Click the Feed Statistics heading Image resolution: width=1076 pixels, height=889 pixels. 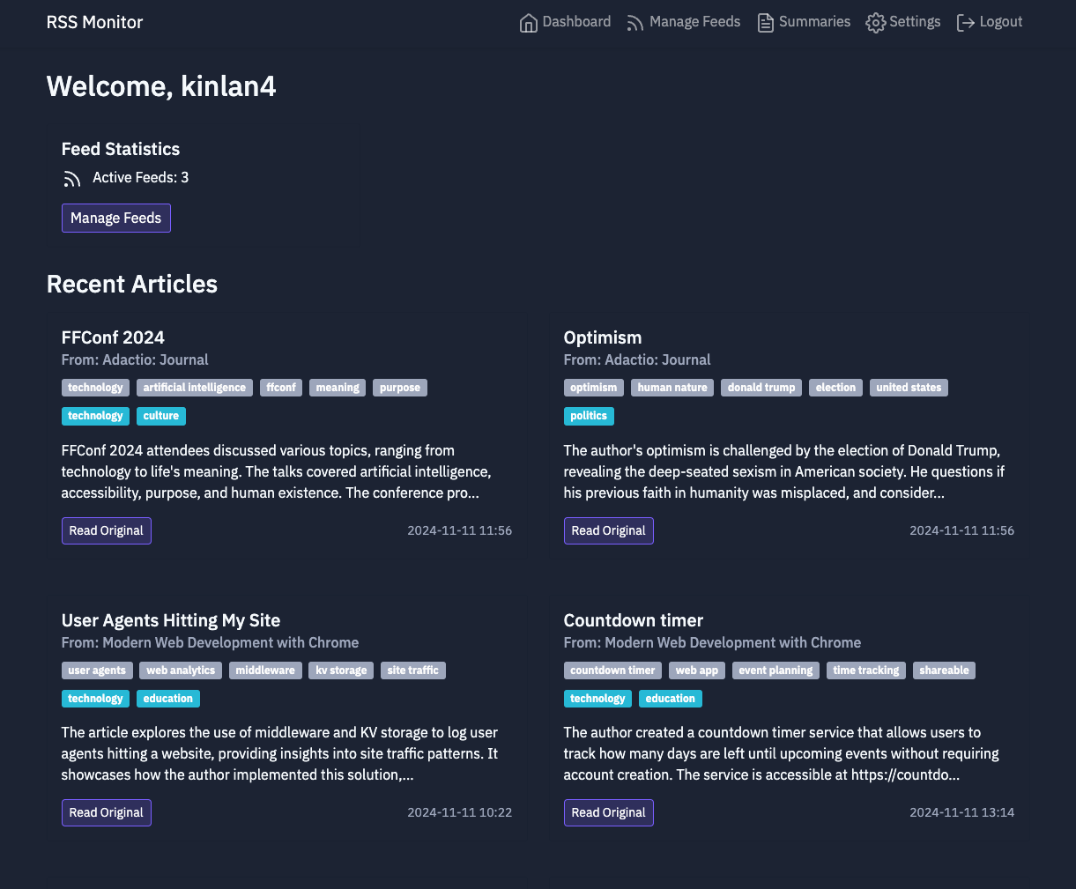[121, 149]
